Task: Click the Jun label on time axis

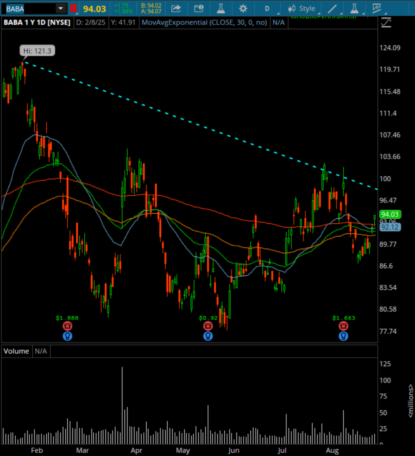Action: 234,450
